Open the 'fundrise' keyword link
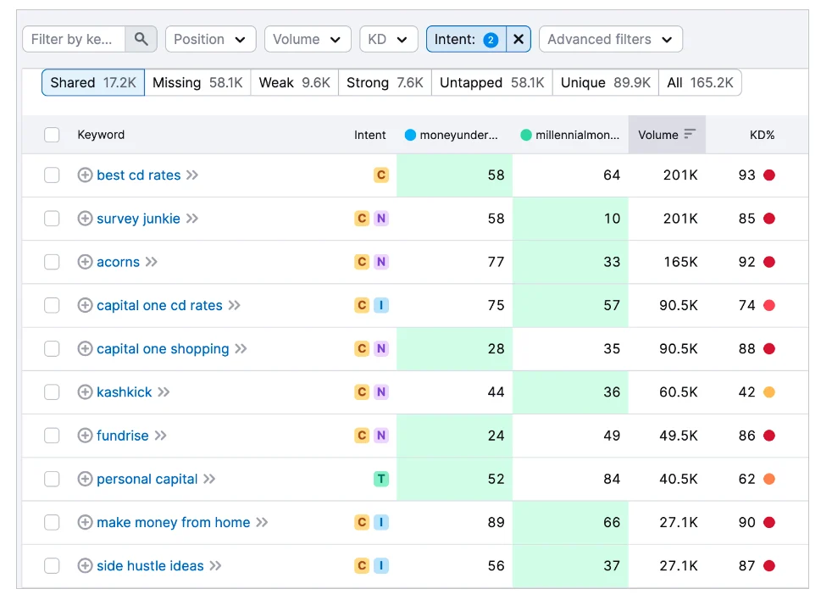Viewport: 821px width, 600px height. click(124, 435)
